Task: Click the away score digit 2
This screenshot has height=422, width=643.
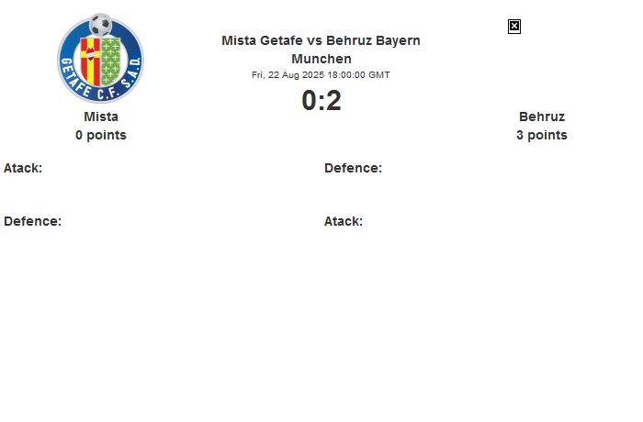Action: [x=333, y=100]
